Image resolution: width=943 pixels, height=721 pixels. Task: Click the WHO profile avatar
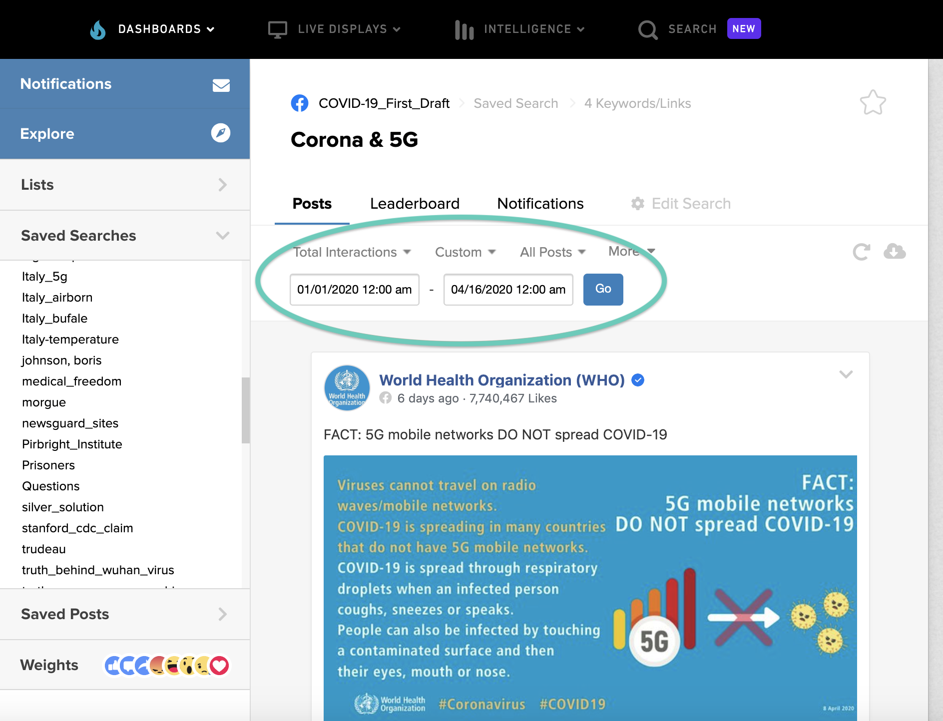coord(347,388)
